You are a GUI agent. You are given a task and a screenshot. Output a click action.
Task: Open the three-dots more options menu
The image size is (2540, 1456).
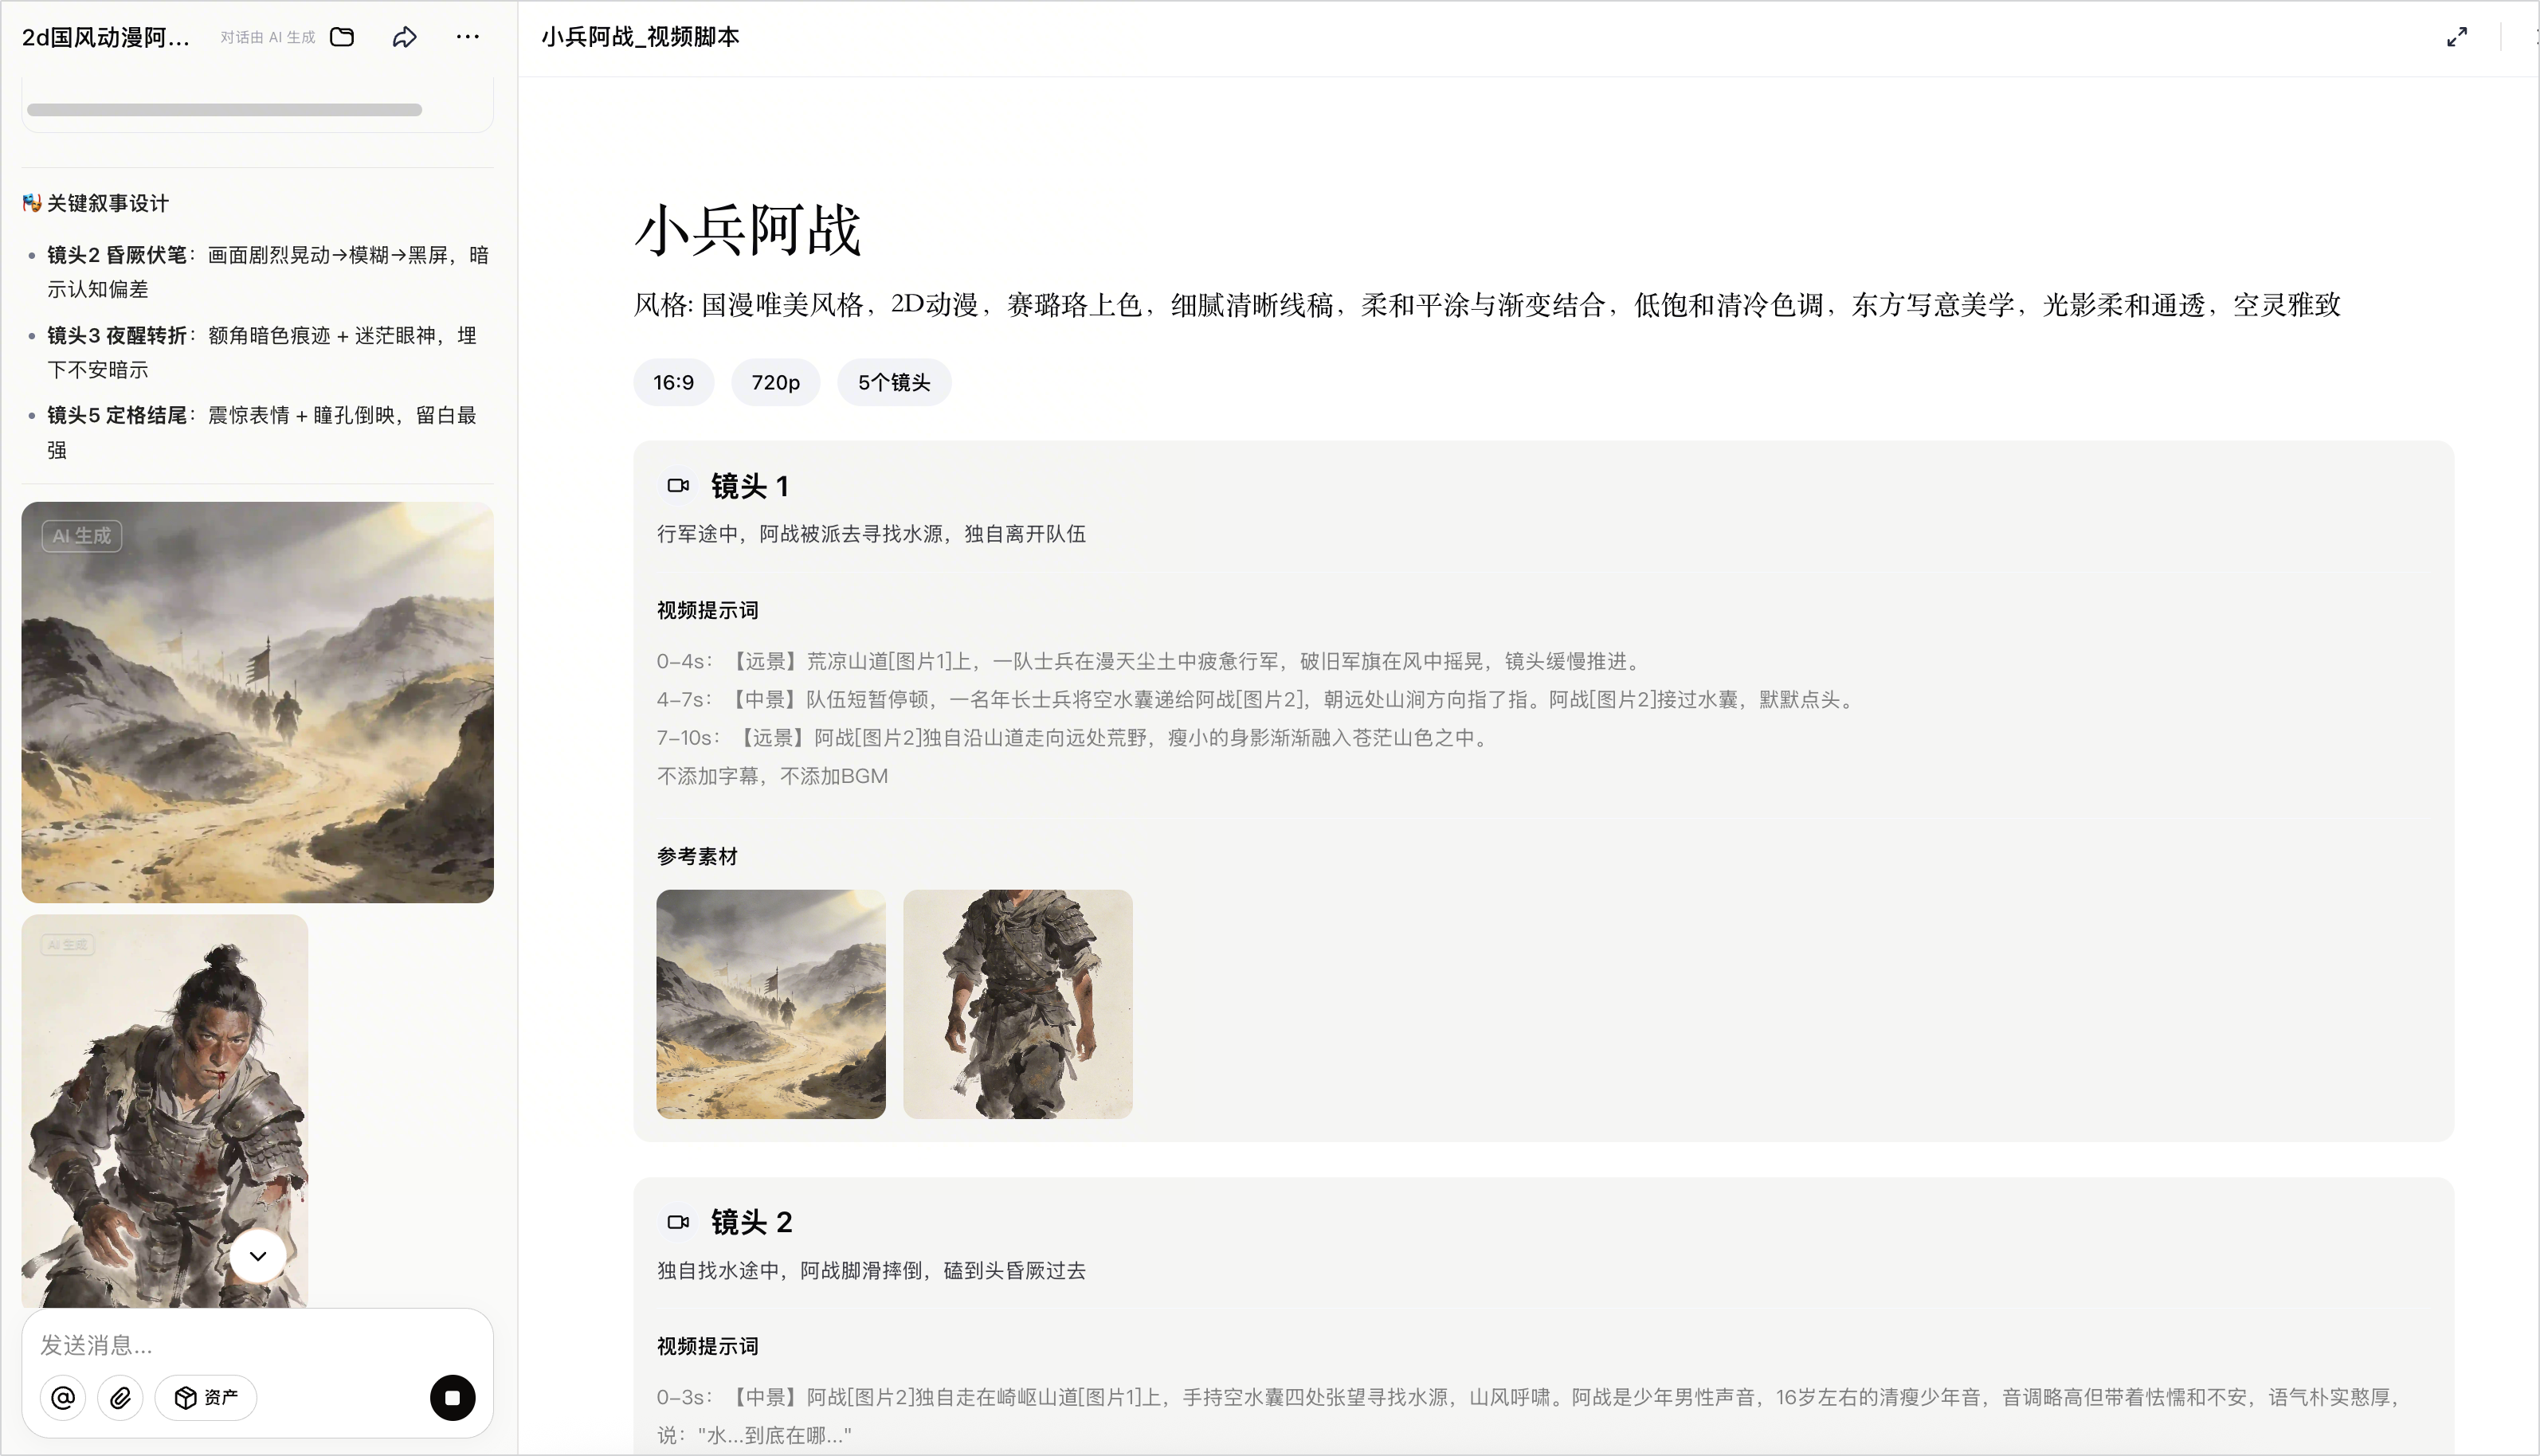[x=467, y=37]
